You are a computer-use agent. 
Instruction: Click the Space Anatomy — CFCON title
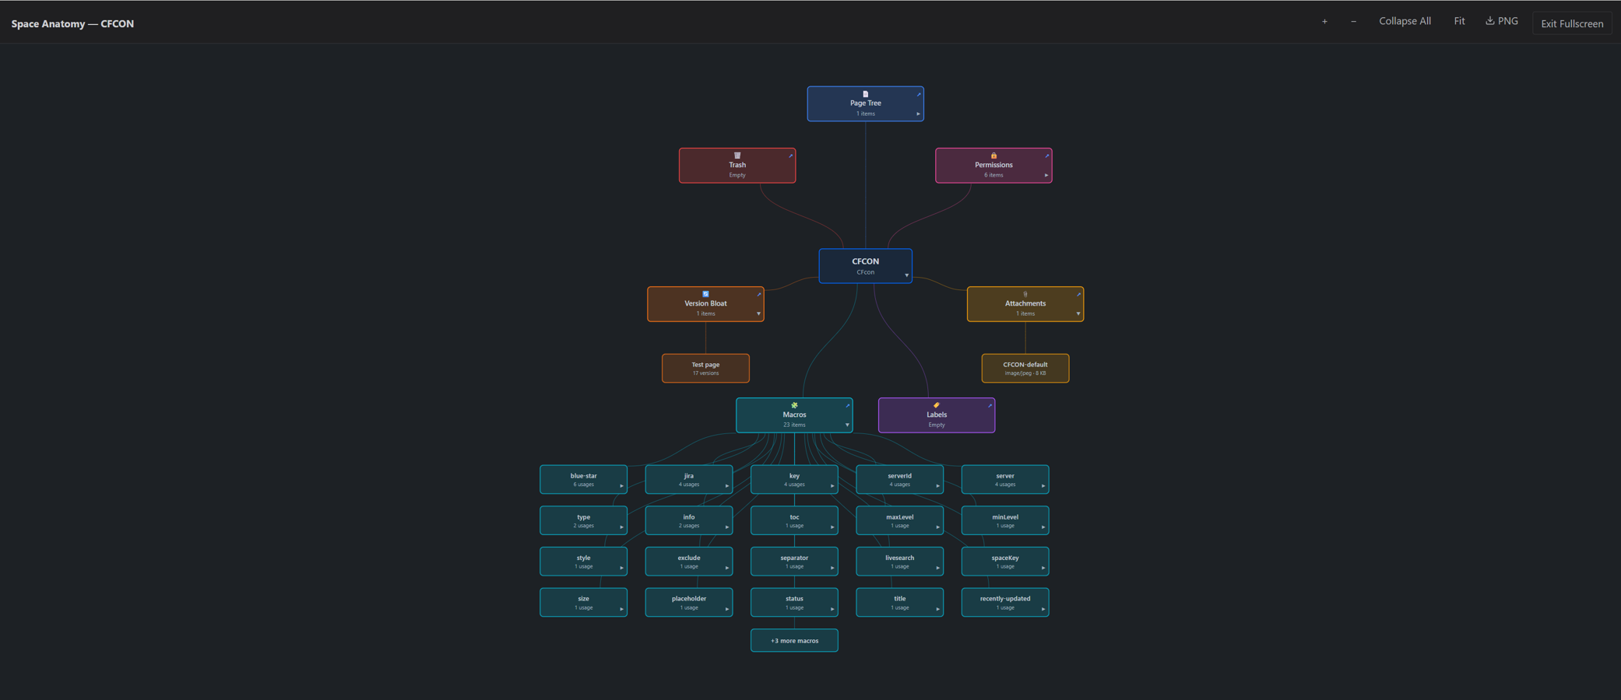click(x=72, y=24)
